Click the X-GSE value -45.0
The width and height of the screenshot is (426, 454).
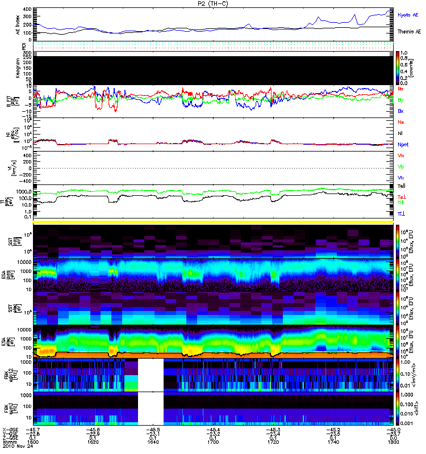tap(394, 430)
